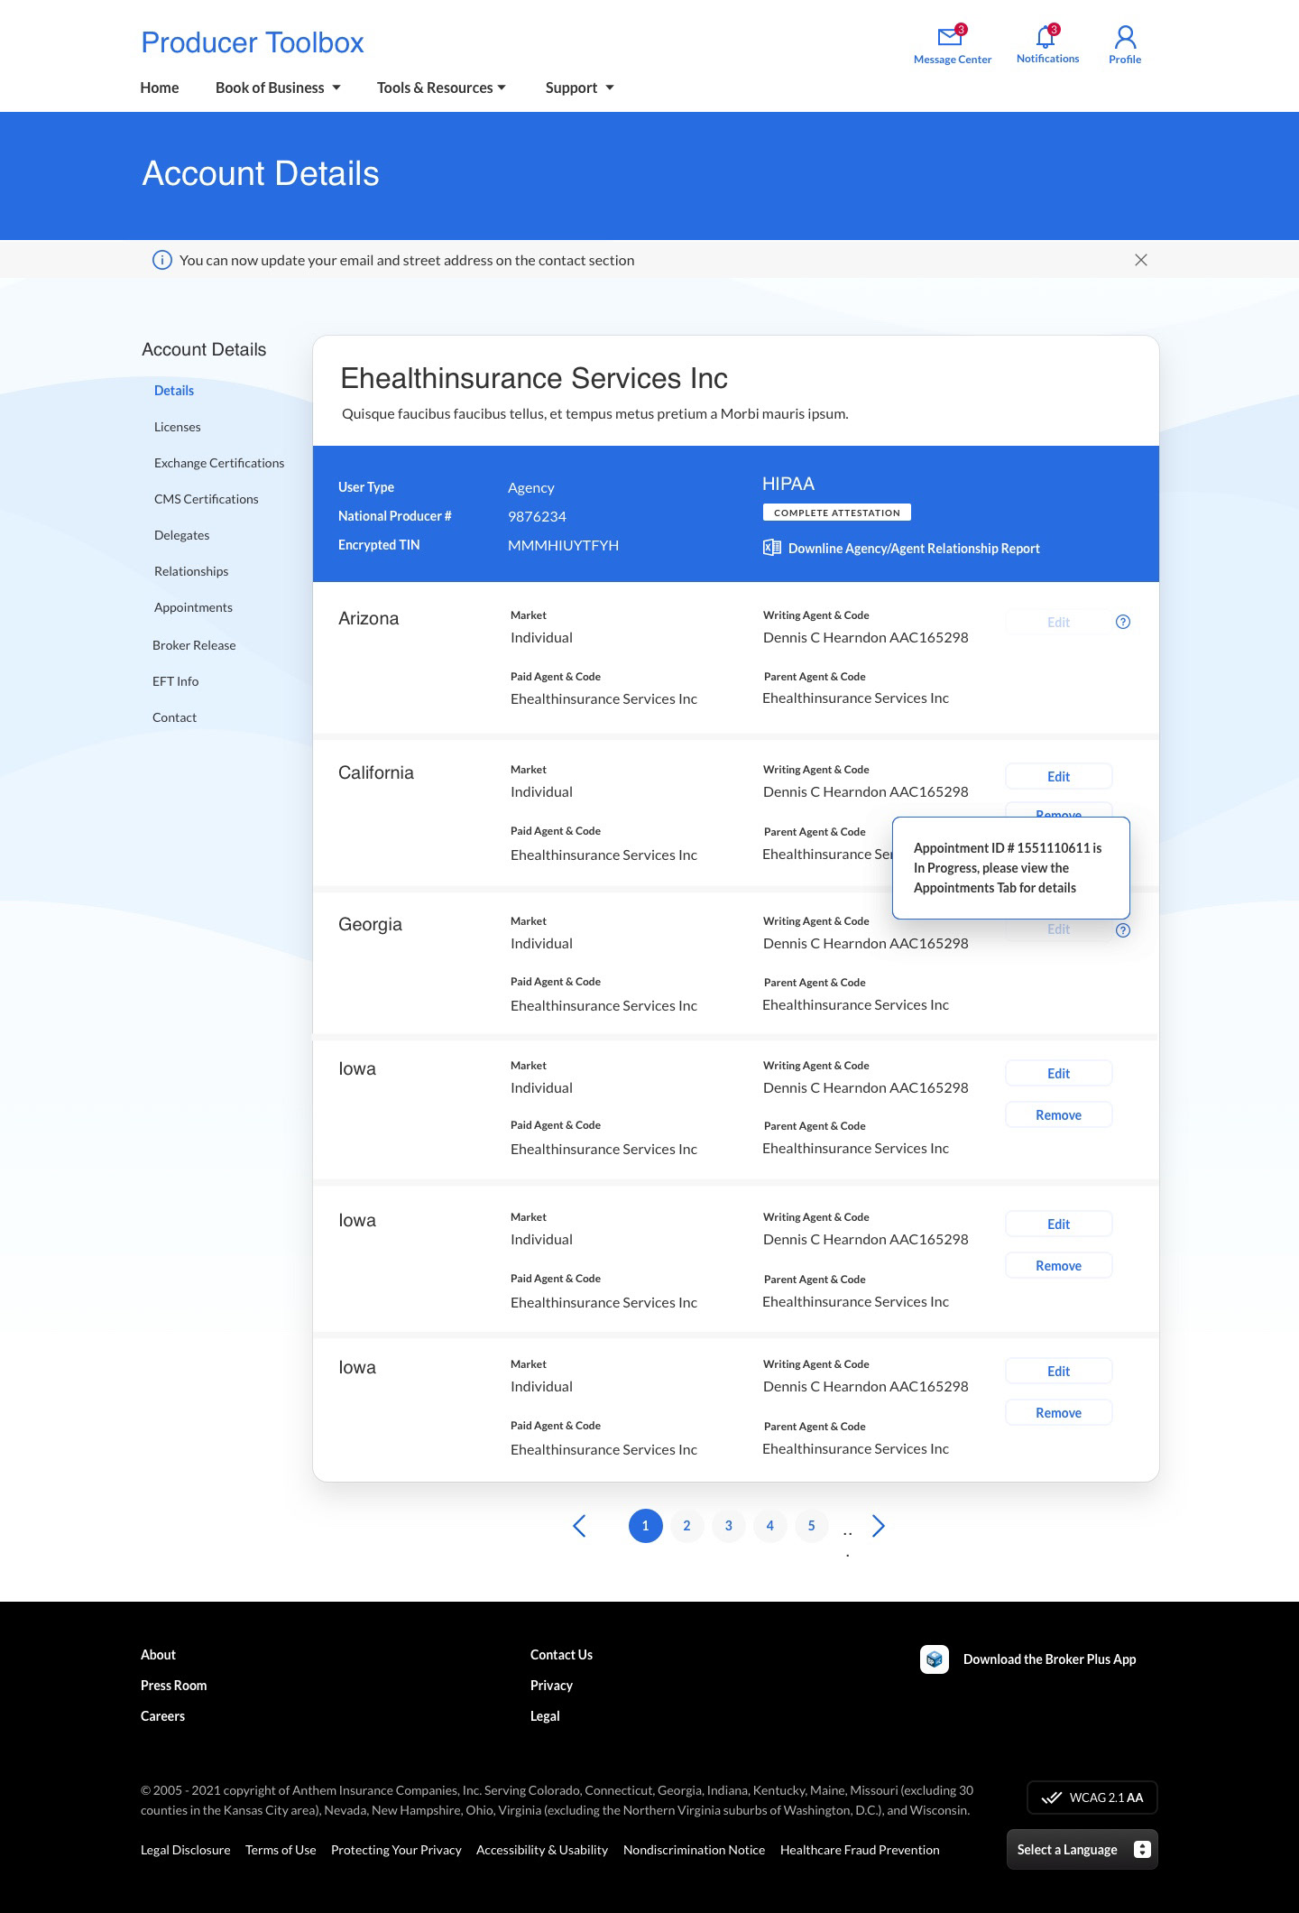Click the help icon in Arizona row
The image size is (1299, 1913).
(1123, 622)
